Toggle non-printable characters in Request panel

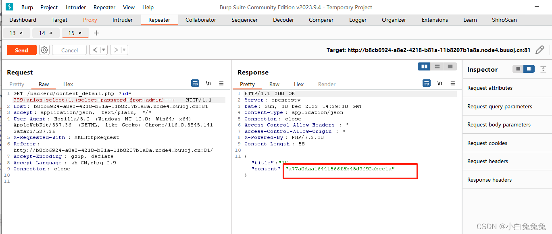[208, 83]
